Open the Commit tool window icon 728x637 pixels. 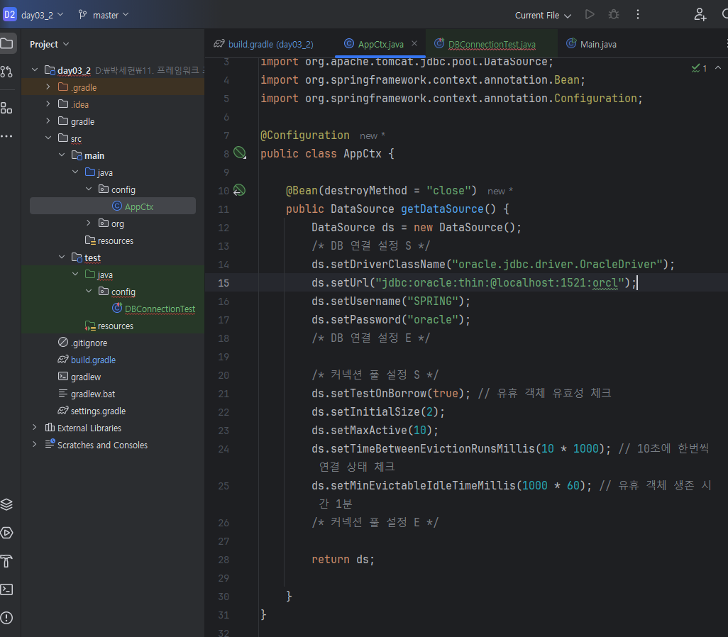[x=6, y=72]
